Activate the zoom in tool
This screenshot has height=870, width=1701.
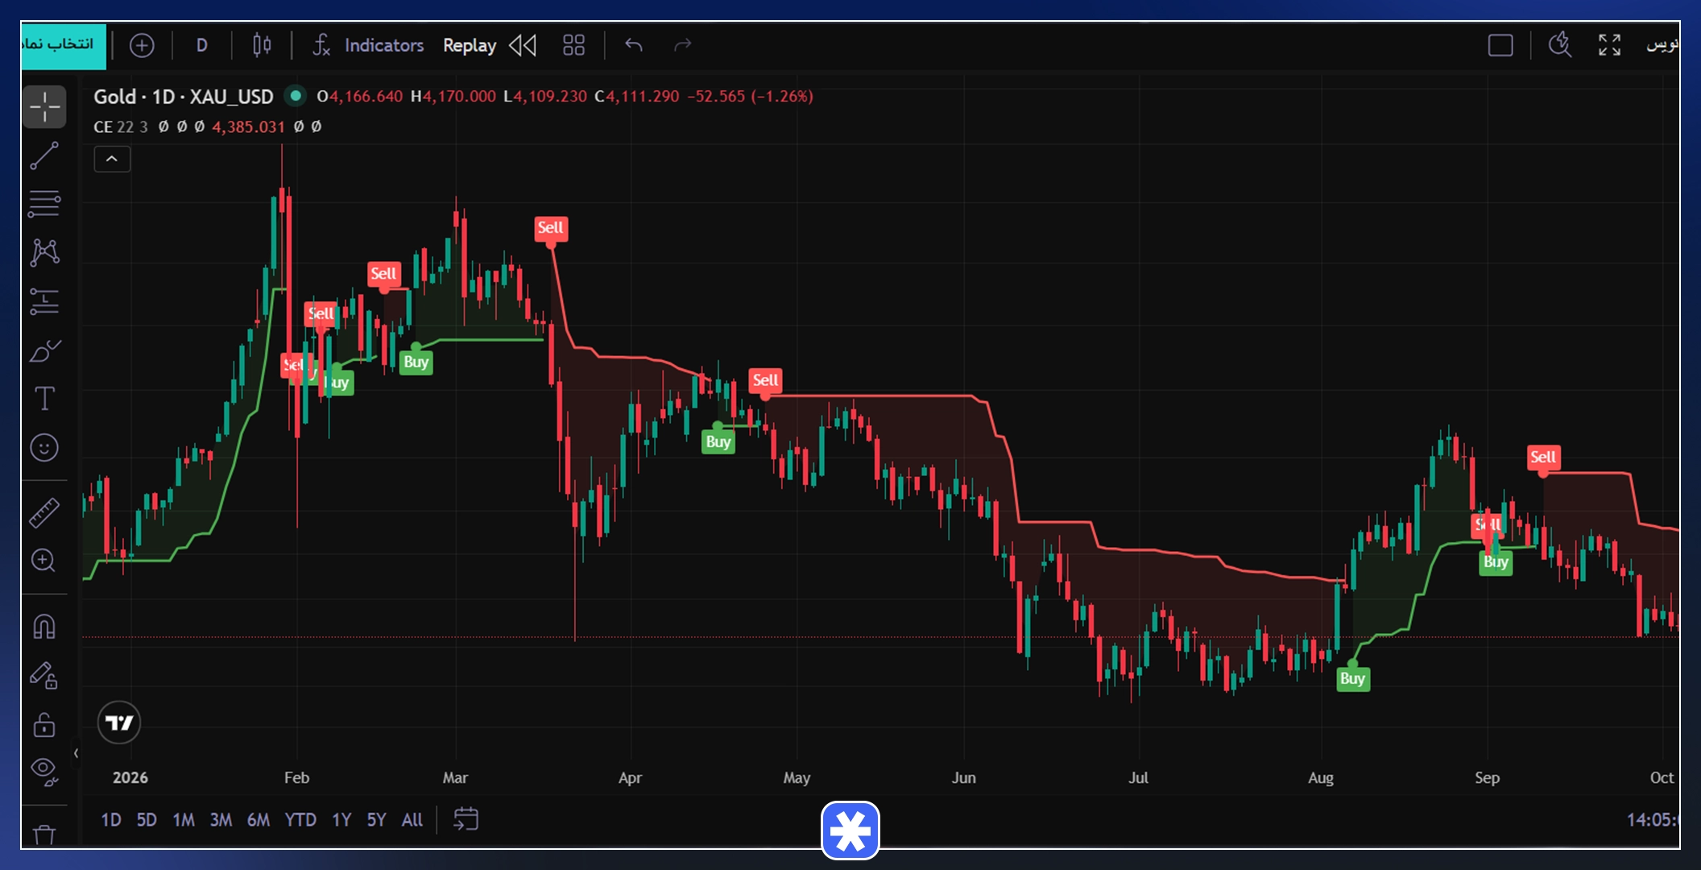point(43,561)
